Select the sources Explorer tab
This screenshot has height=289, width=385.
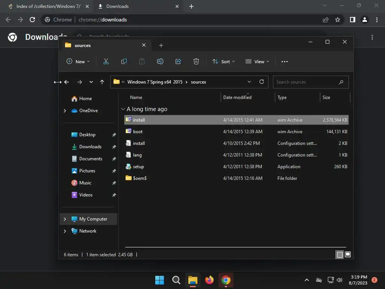pyautogui.click(x=106, y=45)
